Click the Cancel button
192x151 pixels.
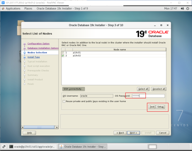(x=163, y=133)
